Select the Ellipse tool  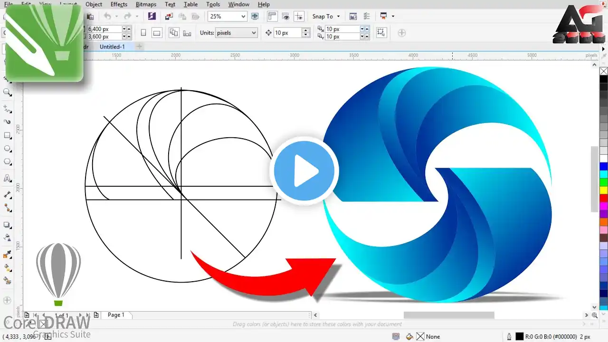7,149
